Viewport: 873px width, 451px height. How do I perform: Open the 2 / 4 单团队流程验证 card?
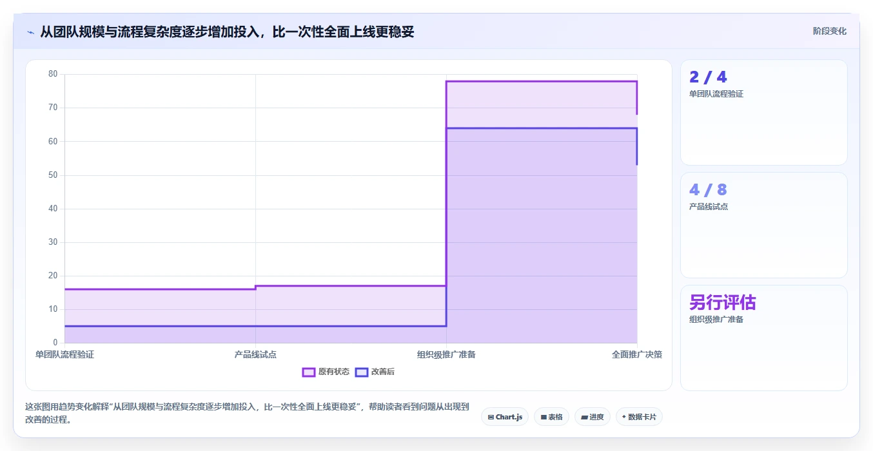click(x=763, y=113)
